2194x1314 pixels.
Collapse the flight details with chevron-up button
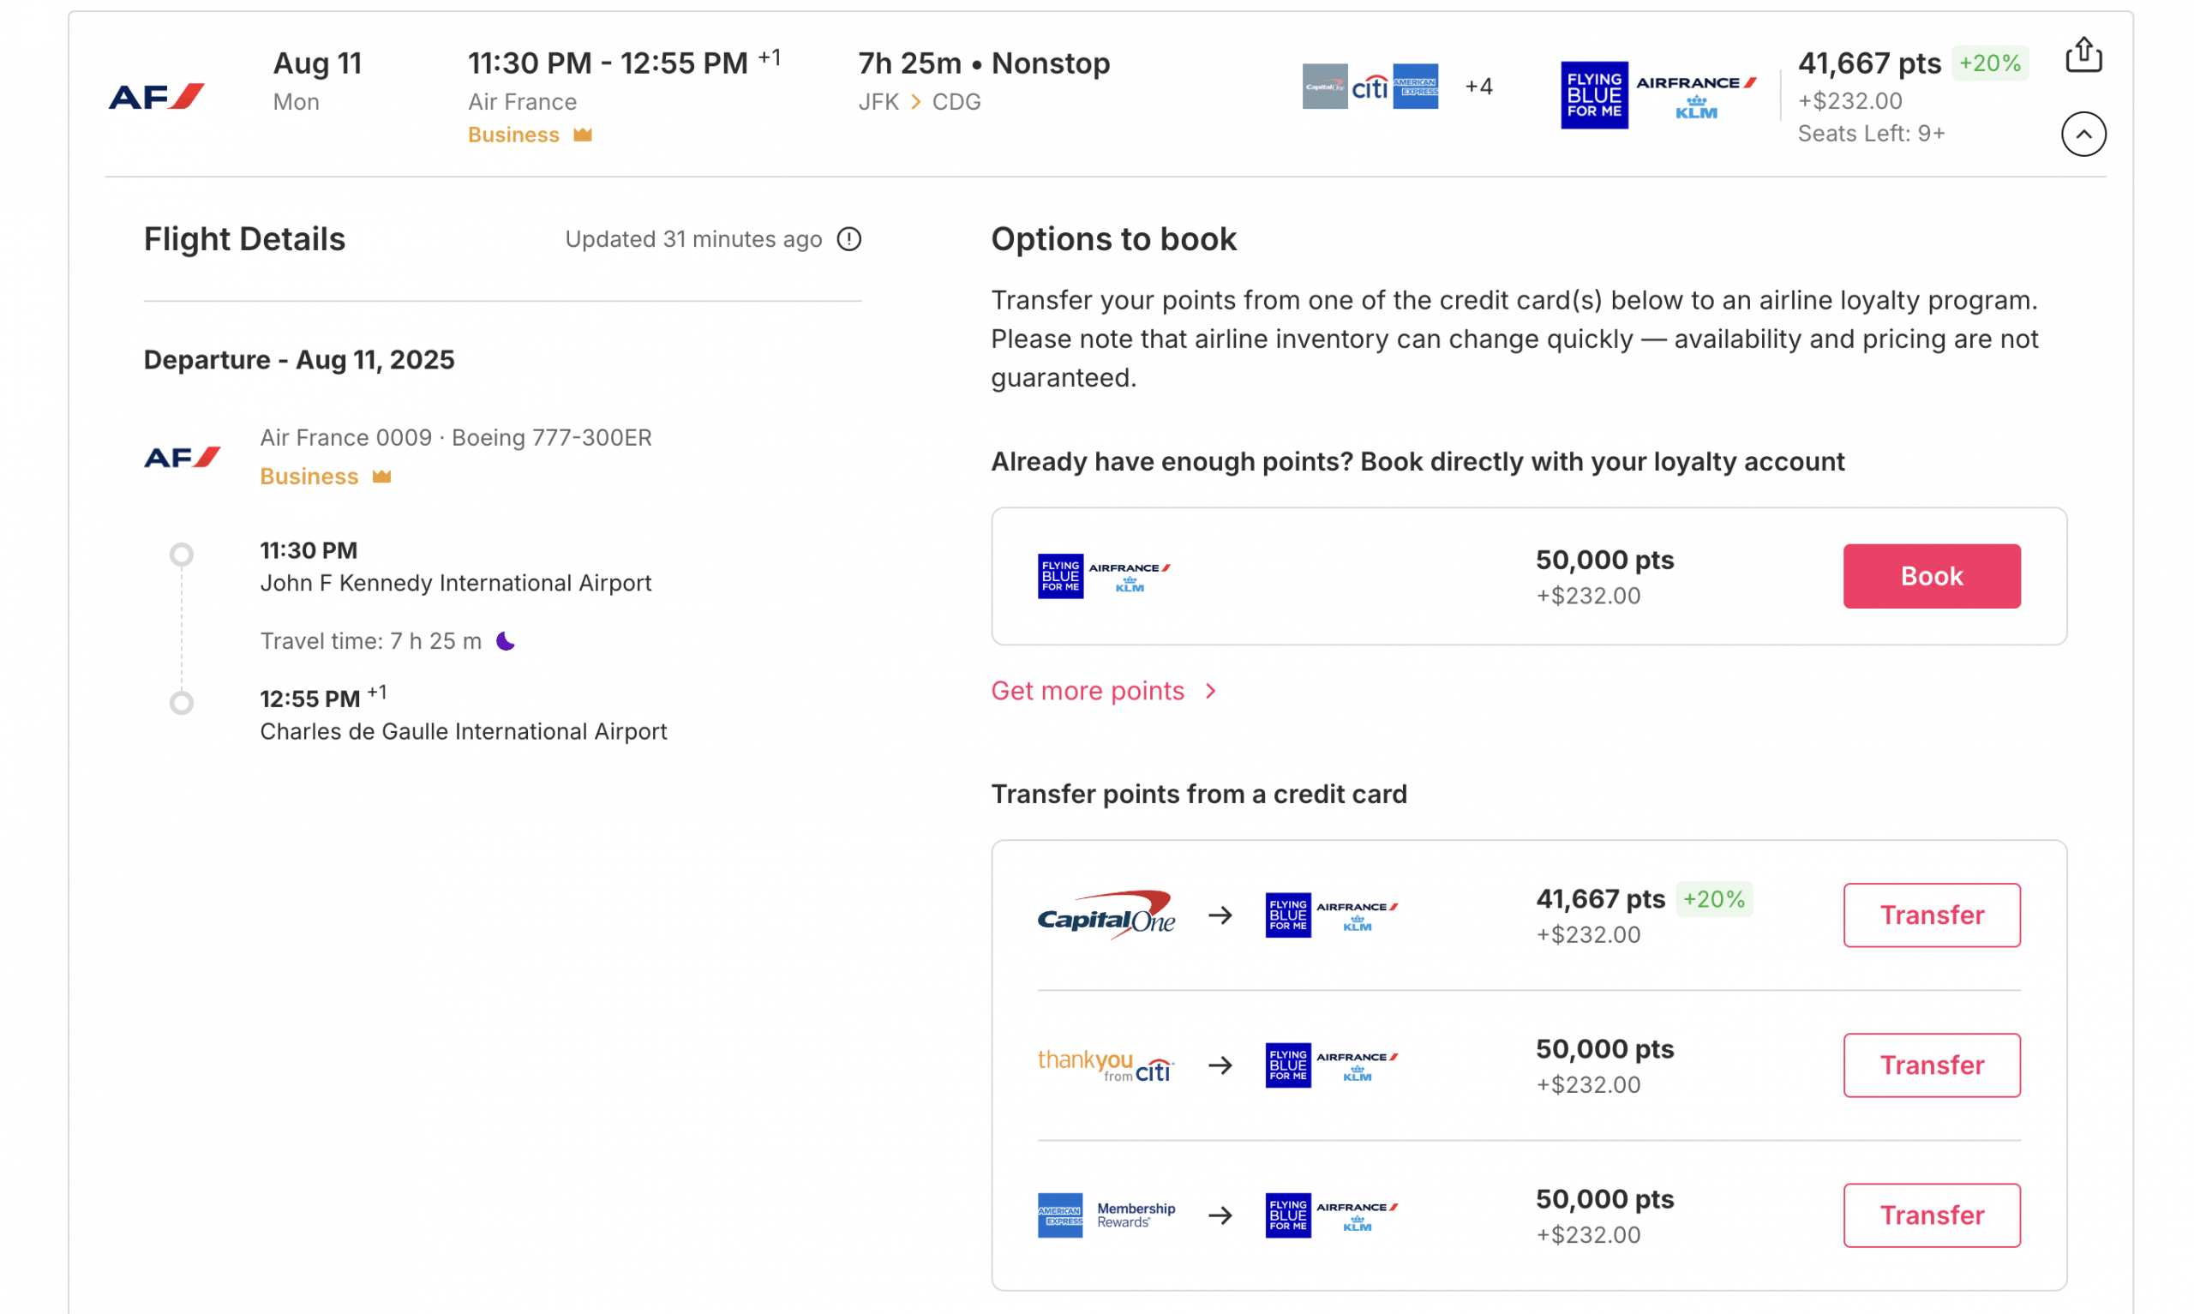pos(2083,134)
